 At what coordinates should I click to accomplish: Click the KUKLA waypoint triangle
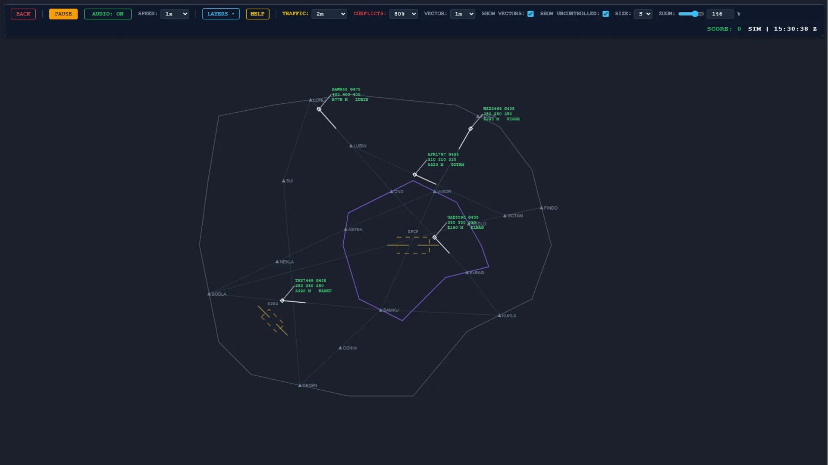pyautogui.click(x=499, y=315)
